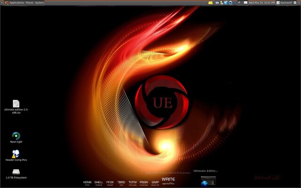301x188 pixels.
Task: Launch SHELL terminal from dock
Action: tap(99, 183)
